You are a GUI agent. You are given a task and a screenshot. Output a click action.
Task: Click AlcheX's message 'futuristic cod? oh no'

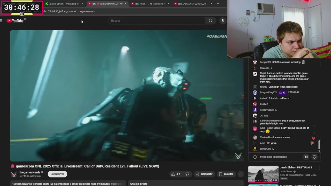(279, 98)
